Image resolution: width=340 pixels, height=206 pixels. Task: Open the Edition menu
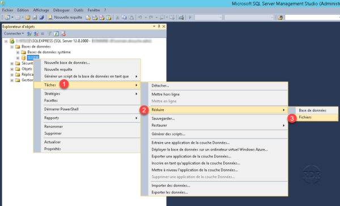[x=23, y=10]
